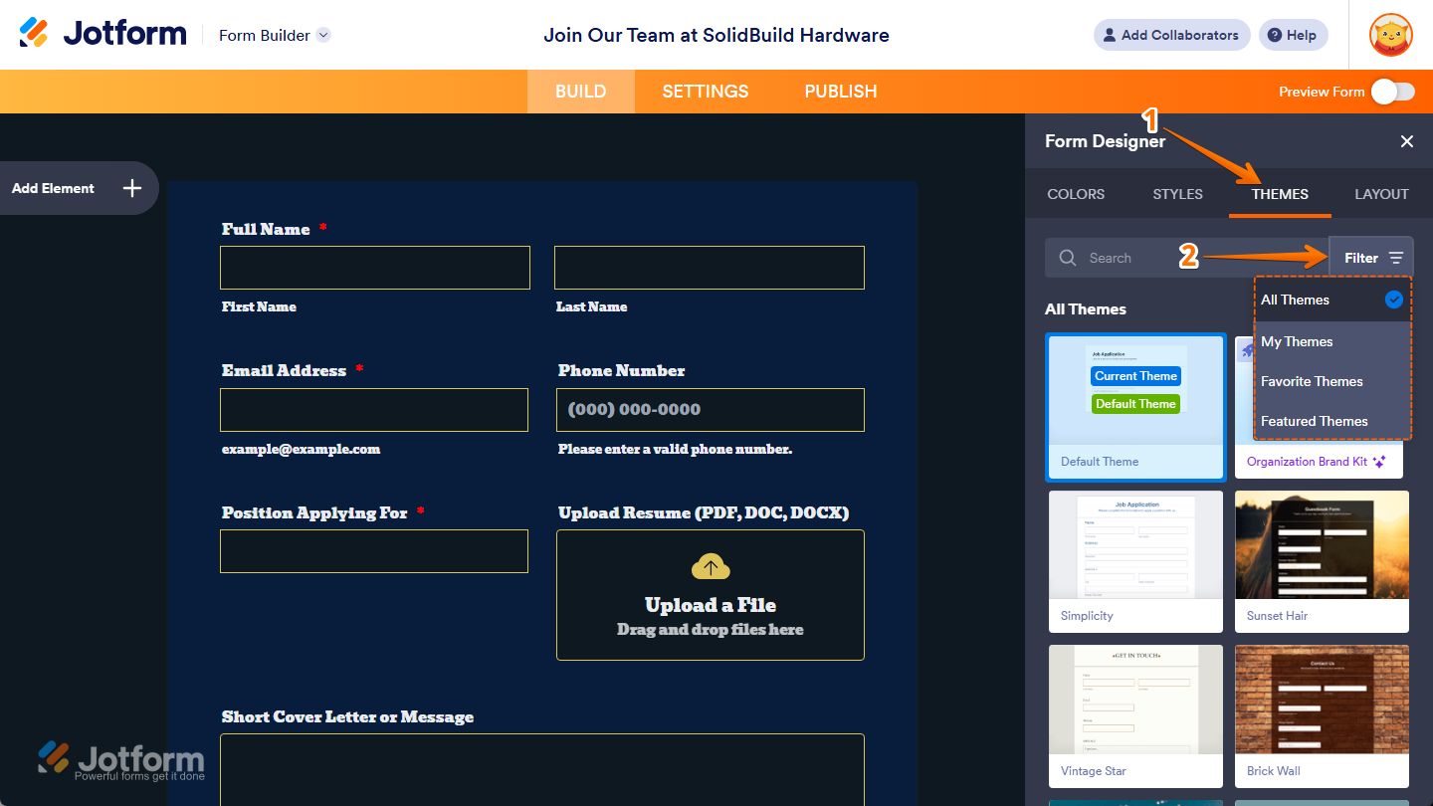Open the COLORS tab in Form Designer
The image size is (1433, 806).
coord(1076,194)
